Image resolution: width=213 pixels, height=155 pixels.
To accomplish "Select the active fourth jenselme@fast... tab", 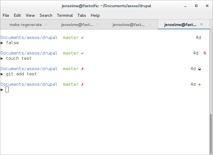I will tap(180, 25).
